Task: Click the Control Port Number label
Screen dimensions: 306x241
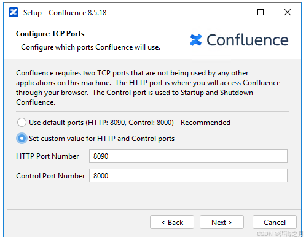Action: click(x=50, y=176)
